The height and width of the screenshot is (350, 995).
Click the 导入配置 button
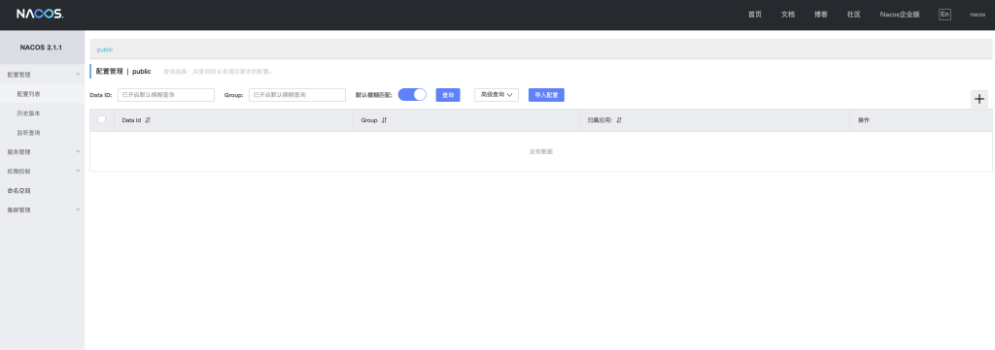[x=546, y=95]
